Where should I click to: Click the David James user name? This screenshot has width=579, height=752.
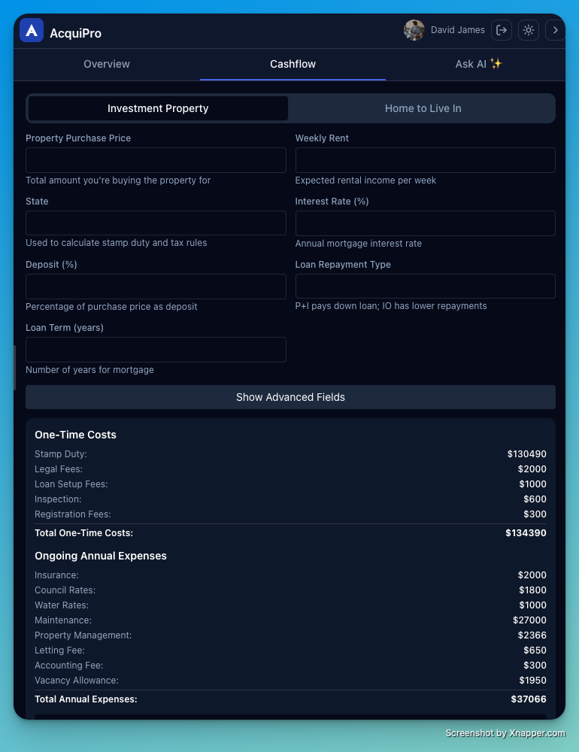click(458, 30)
